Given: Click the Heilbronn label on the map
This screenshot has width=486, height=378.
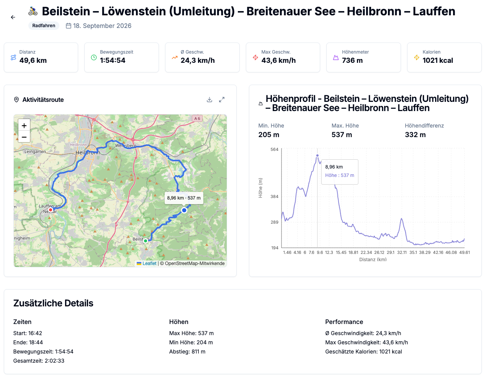Looking at the screenshot, I should (x=88, y=152).
